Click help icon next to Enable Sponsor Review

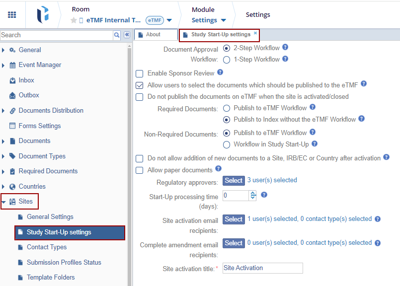click(220, 72)
